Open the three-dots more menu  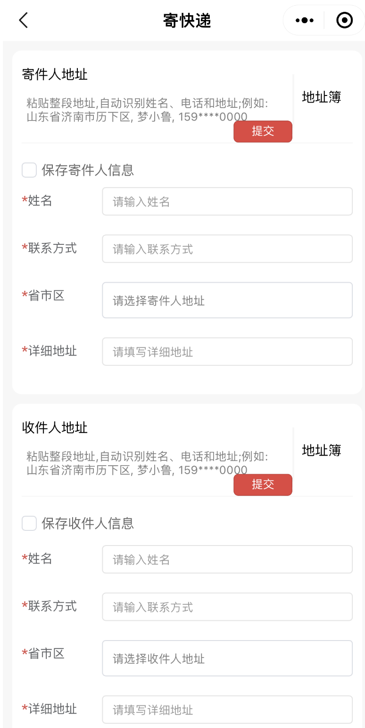tap(304, 20)
